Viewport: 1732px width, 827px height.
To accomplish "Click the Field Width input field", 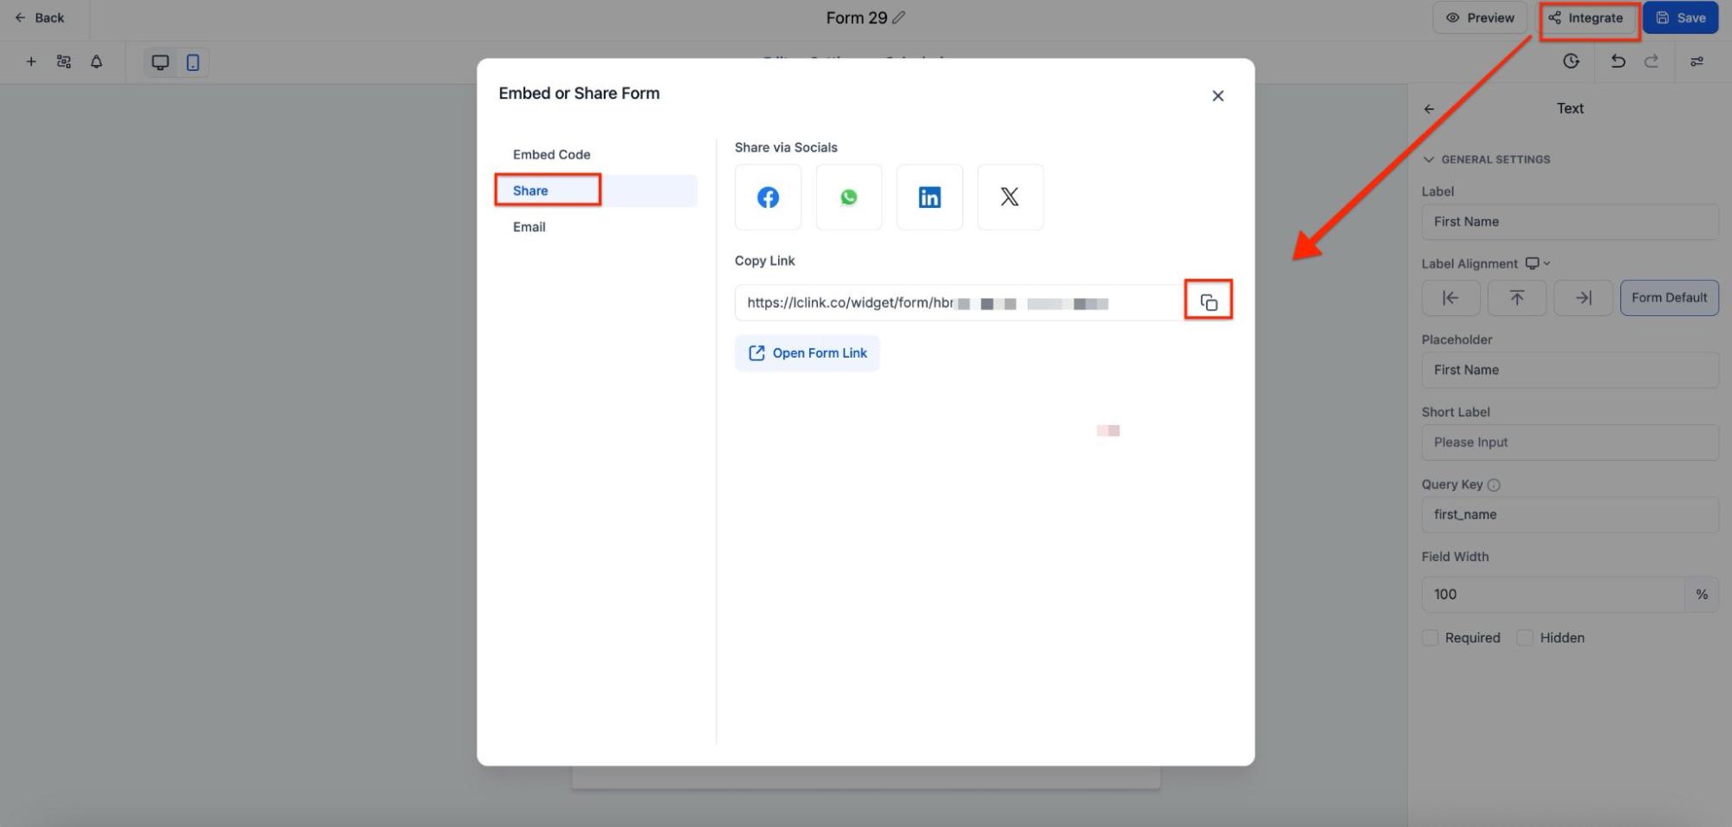I will (x=1553, y=595).
